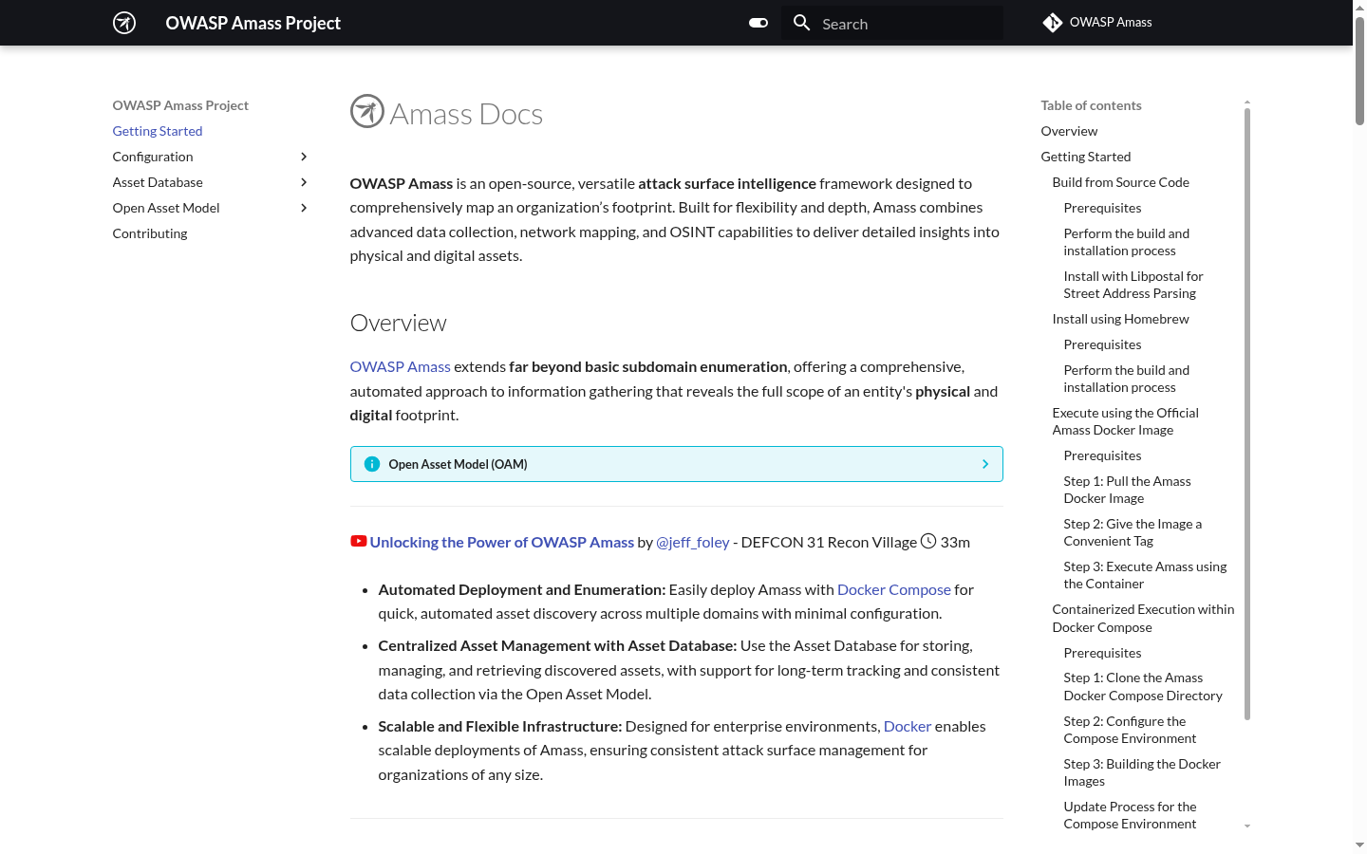This screenshot has width=1367, height=854.
Task: Jump to Step 3: Building the Docker Images
Action: [1142, 772]
